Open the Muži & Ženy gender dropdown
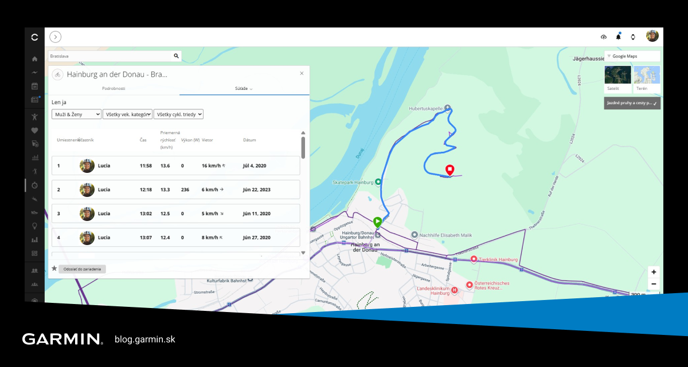The height and width of the screenshot is (367, 688). tap(76, 114)
